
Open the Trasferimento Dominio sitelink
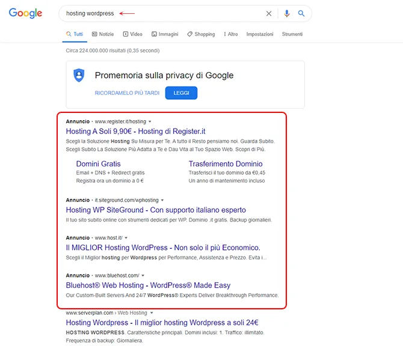point(226,164)
